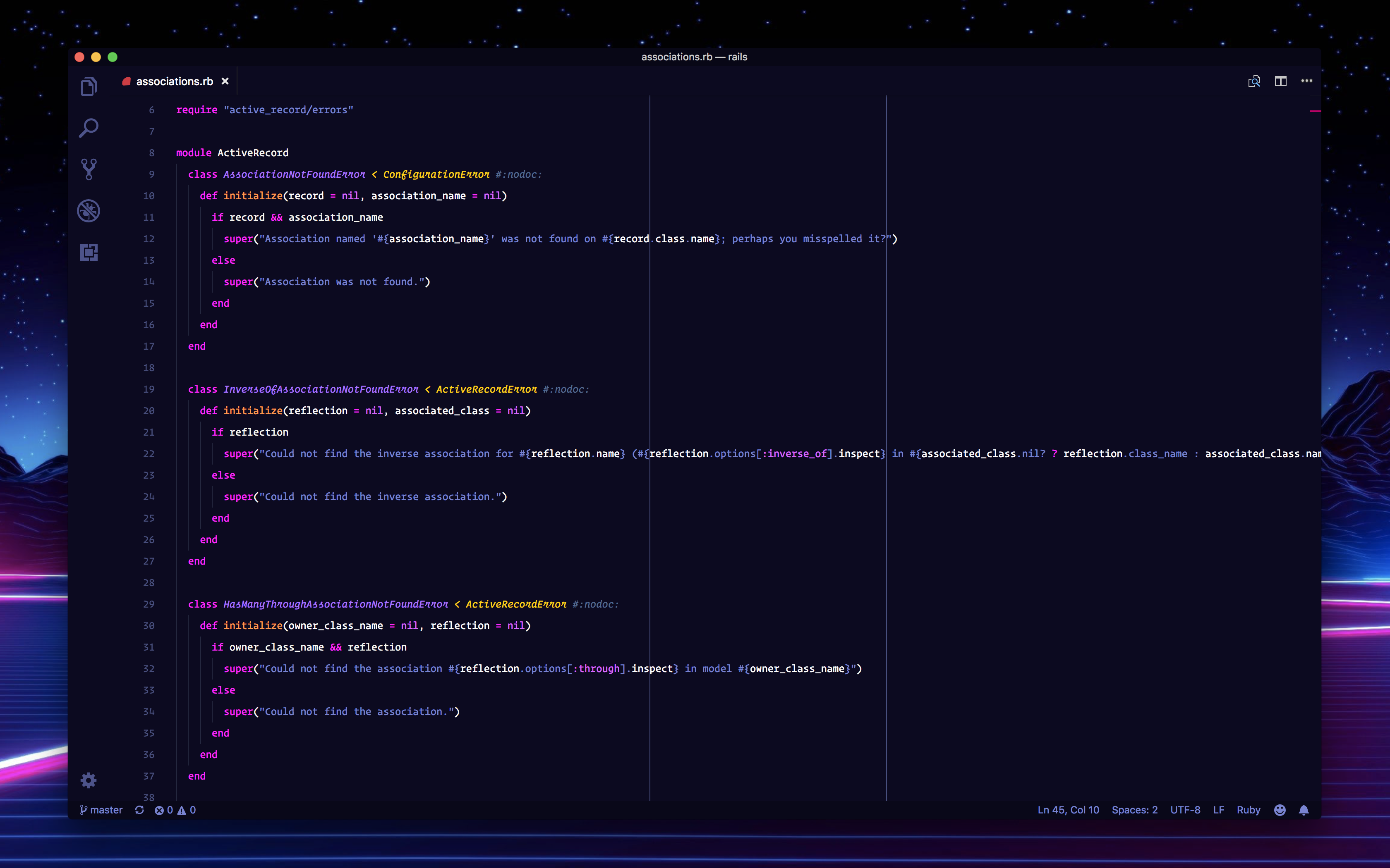Close the associations.rb tab
The height and width of the screenshot is (868, 1390).
225,81
